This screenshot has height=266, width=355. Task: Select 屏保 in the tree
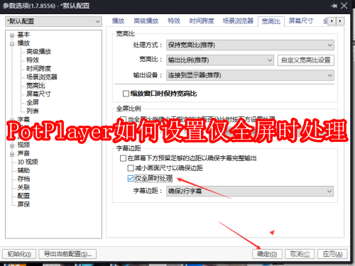(23, 204)
